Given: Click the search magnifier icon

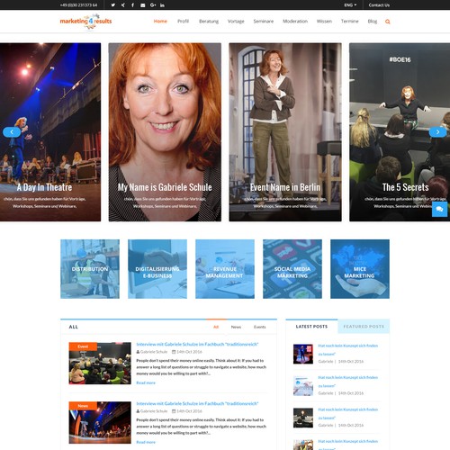Looking at the screenshot, I should pyautogui.click(x=388, y=22).
